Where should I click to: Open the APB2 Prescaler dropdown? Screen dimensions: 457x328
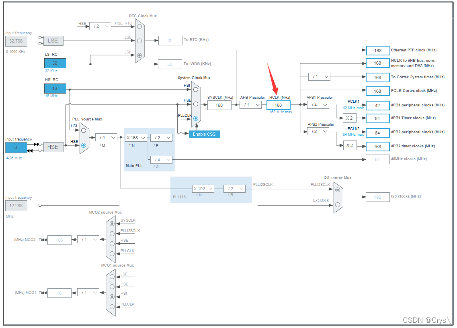(318, 131)
